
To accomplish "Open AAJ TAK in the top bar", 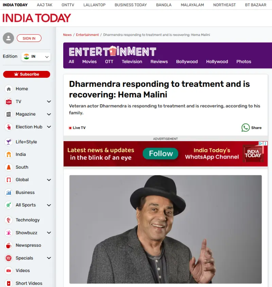I will click(45, 5).
